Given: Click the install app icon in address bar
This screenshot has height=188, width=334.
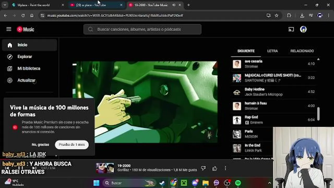Looking at the screenshot, I should tap(269, 15).
